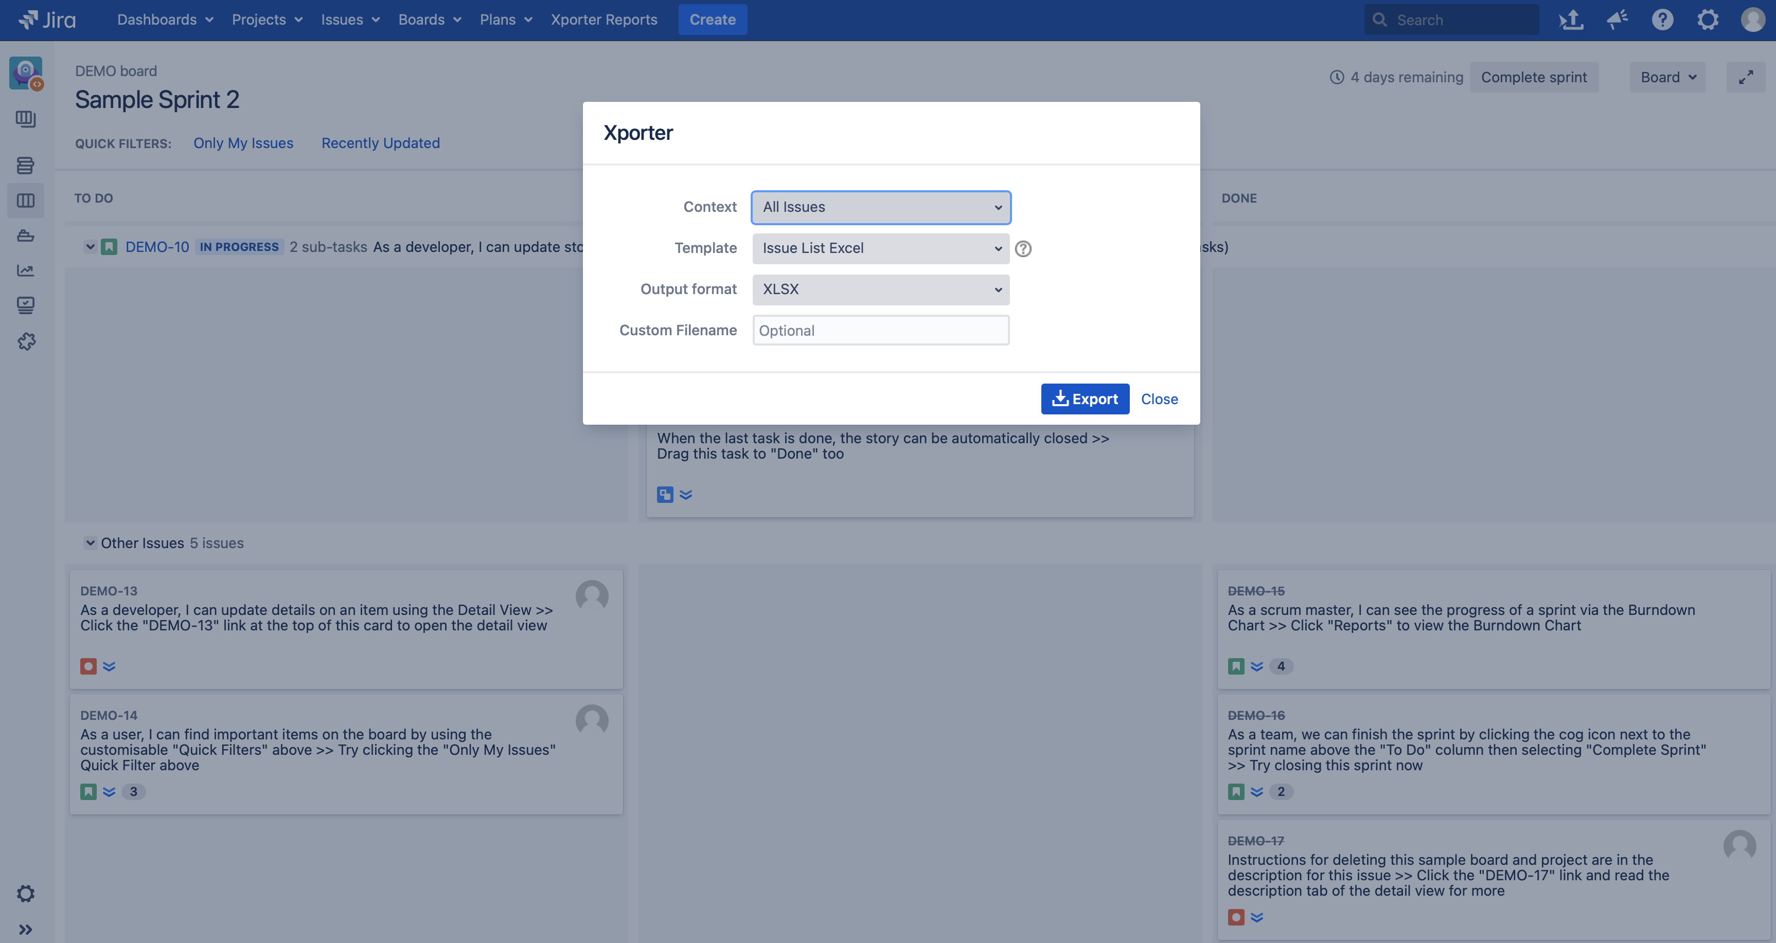Click the feedback megaphone icon in the header

pyautogui.click(x=1617, y=20)
